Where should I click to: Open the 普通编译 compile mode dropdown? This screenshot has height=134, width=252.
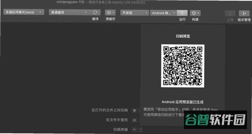(69, 13)
